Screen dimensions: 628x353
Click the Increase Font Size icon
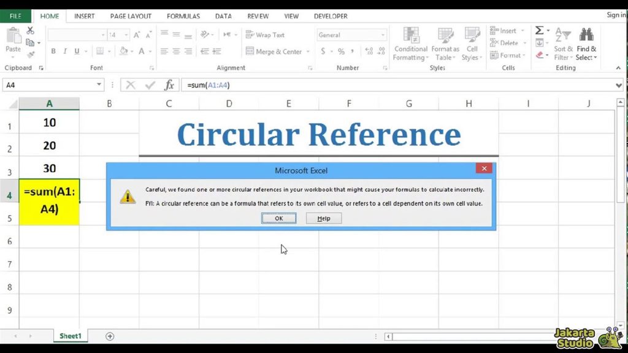tap(137, 35)
